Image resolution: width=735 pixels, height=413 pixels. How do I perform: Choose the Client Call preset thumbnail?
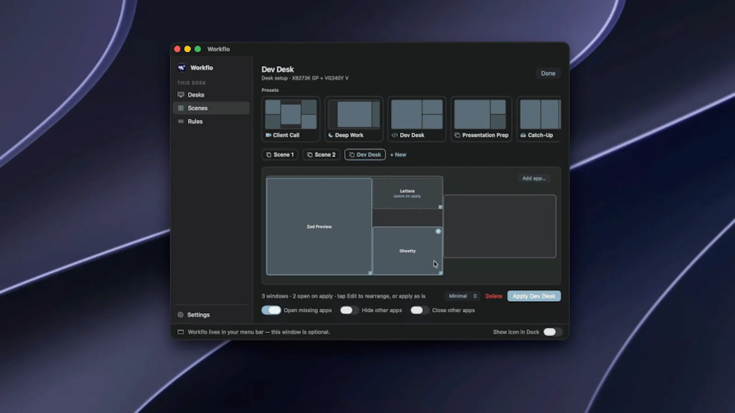pyautogui.click(x=290, y=119)
